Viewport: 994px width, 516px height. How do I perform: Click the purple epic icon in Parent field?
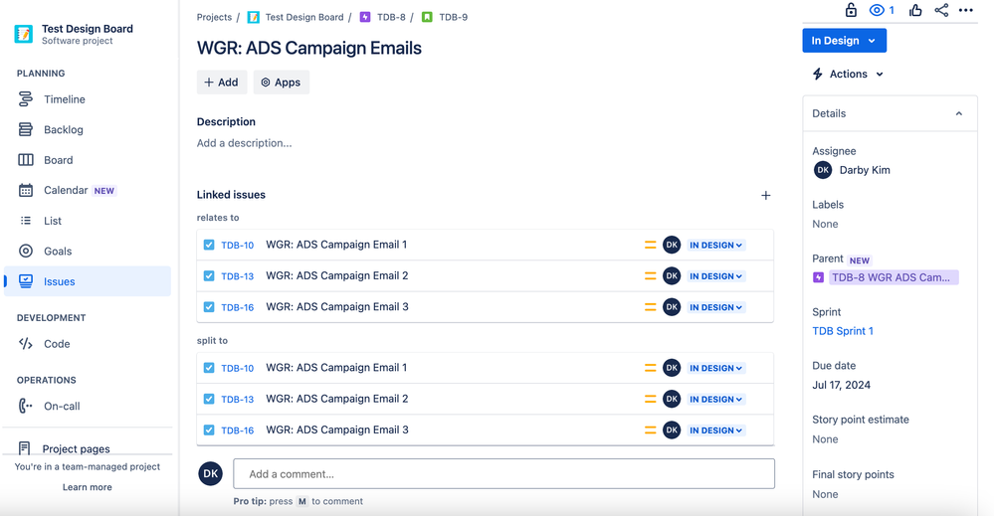click(819, 277)
